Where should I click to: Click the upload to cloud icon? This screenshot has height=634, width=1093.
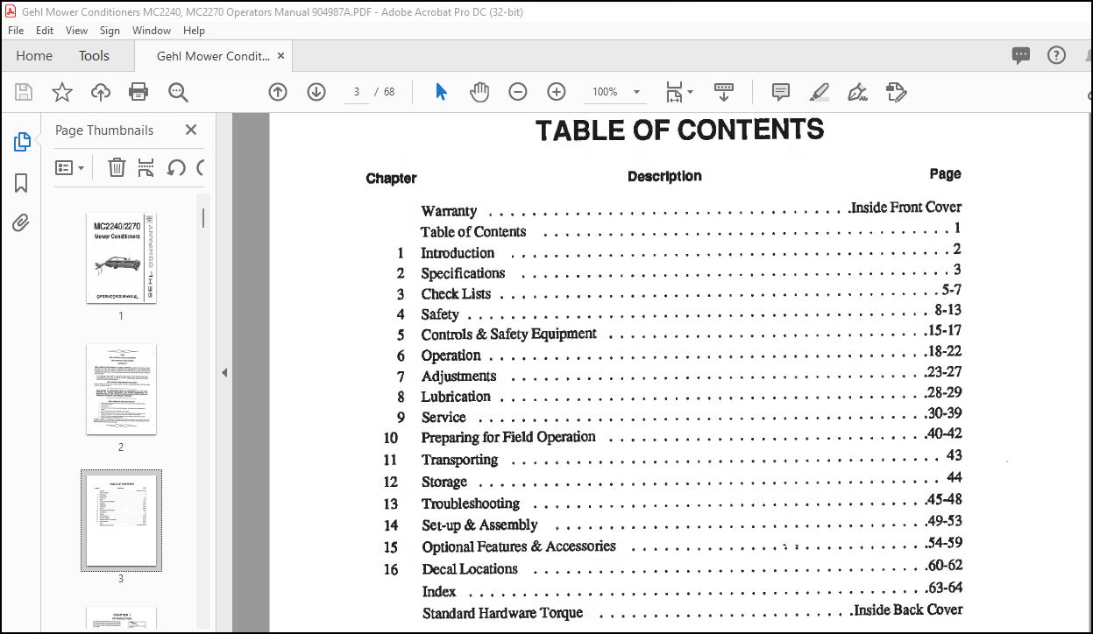[101, 92]
